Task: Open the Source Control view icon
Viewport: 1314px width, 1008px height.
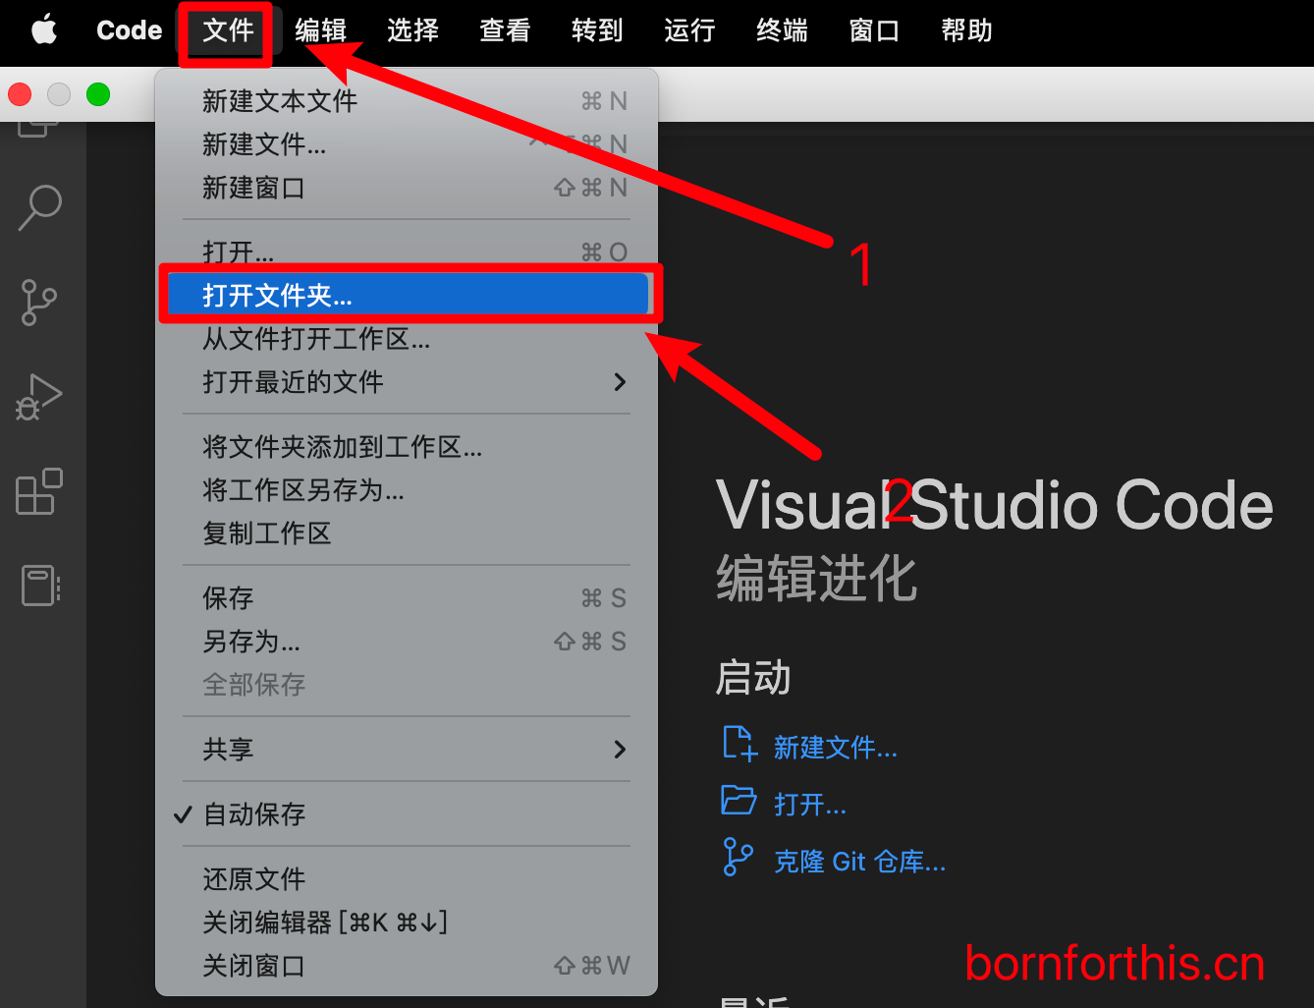Action: (39, 303)
